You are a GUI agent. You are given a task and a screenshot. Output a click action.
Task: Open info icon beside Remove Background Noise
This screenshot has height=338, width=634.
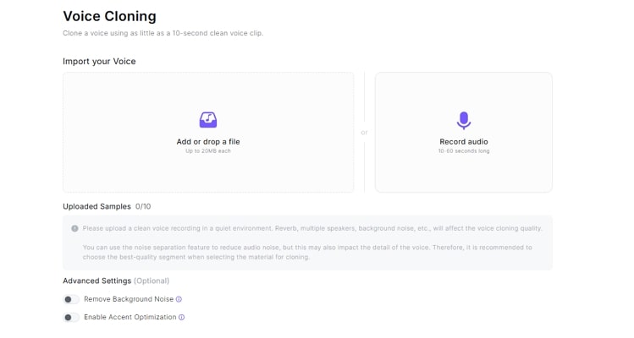pyautogui.click(x=179, y=299)
